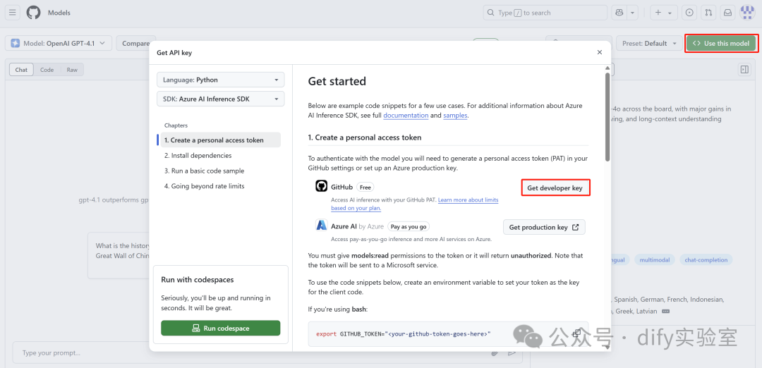
Task: Switch to the Code tab
Action: (x=47, y=70)
